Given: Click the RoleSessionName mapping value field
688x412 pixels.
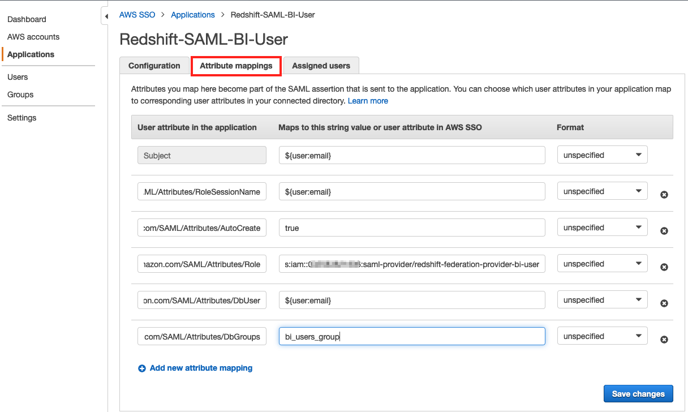Looking at the screenshot, I should click(x=412, y=191).
